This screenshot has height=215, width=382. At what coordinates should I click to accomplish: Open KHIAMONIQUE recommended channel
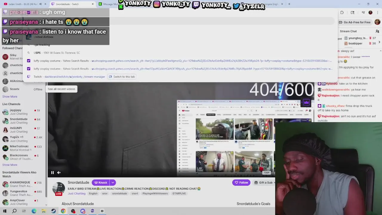tap(23, 184)
